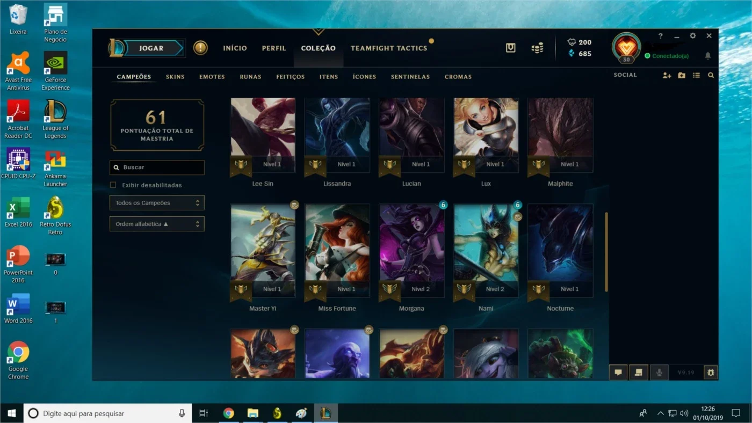
Task: Go to INÍCIO tab
Action: [235, 48]
